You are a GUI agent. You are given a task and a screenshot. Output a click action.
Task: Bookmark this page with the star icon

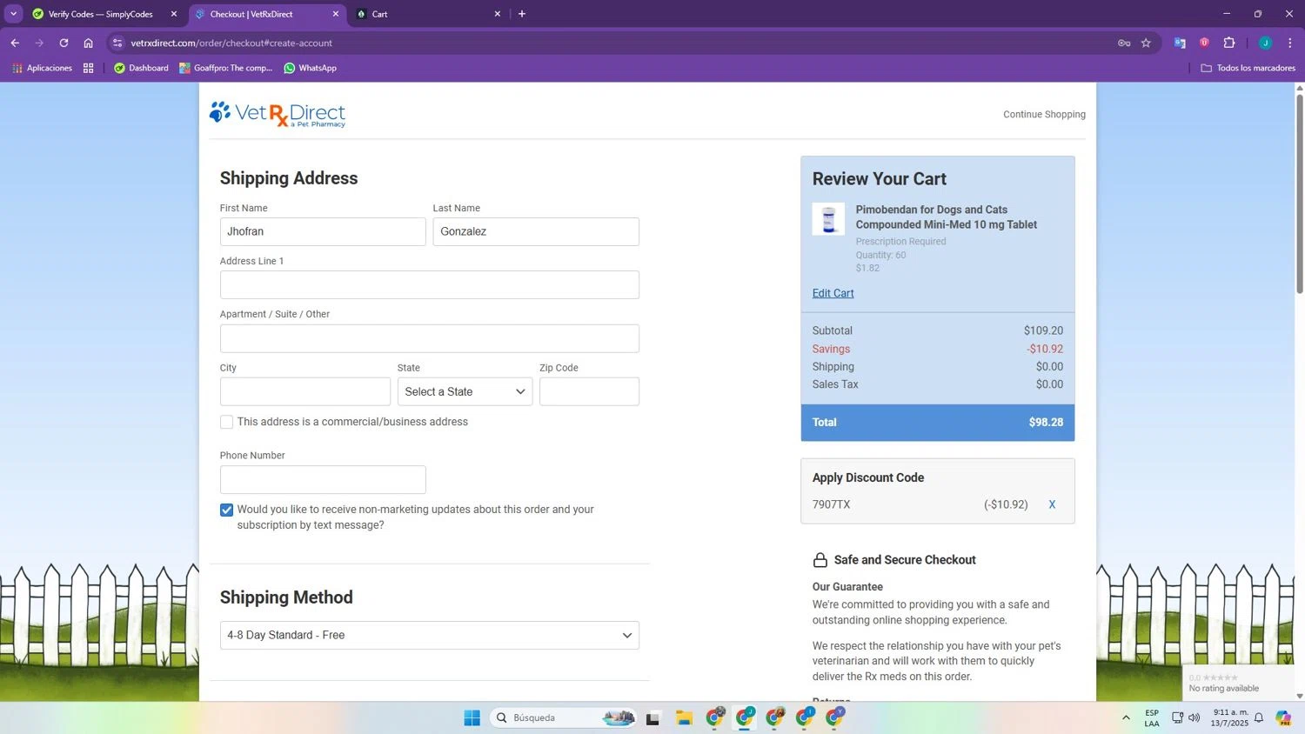[x=1146, y=43]
